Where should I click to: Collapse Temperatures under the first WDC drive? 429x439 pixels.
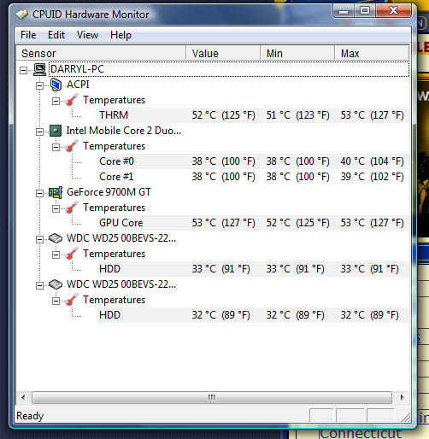click(56, 255)
